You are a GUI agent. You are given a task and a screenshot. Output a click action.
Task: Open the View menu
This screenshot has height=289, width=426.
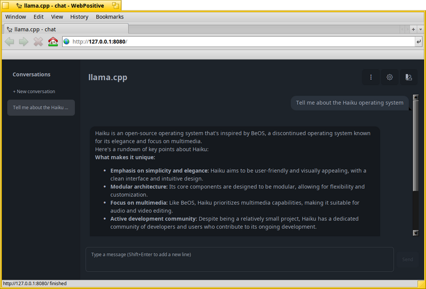coord(57,17)
